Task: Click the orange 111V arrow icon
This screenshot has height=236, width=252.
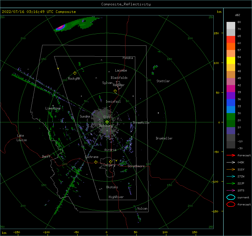Action: point(231,169)
